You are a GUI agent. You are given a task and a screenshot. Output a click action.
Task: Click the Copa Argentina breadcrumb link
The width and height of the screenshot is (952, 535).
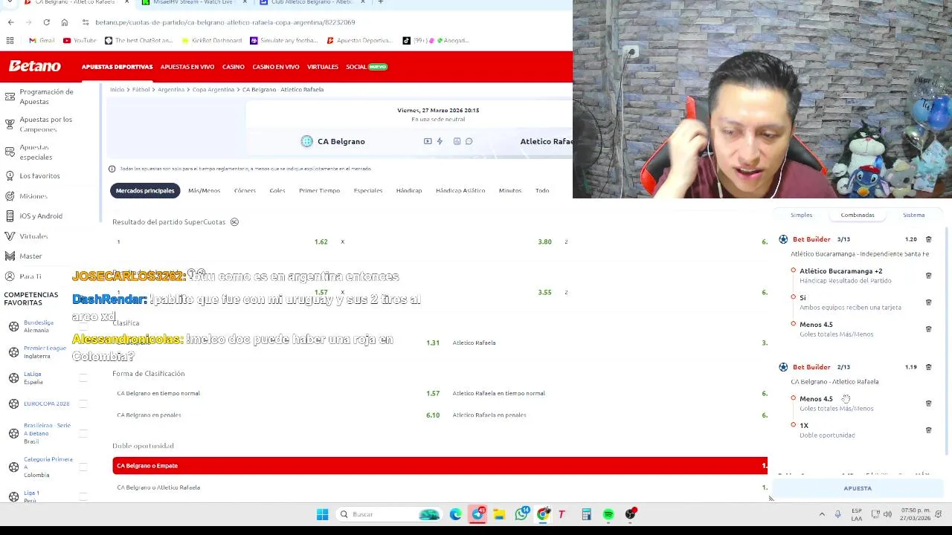click(x=213, y=90)
